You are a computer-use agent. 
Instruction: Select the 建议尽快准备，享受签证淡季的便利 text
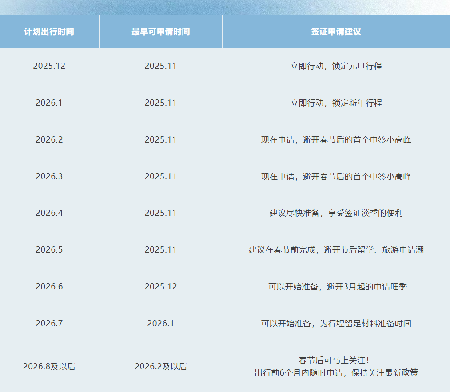tap(336, 213)
